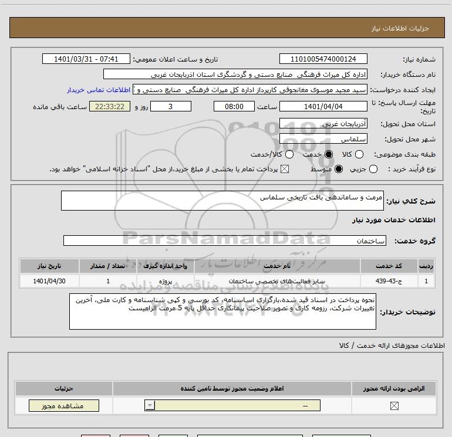Click the ردیف column header
The image size is (452, 437).
(x=426, y=266)
